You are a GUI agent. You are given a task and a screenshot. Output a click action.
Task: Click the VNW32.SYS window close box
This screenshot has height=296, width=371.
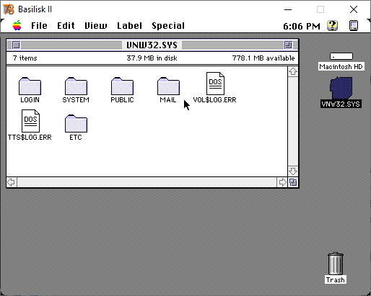click(x=16, y=45)
